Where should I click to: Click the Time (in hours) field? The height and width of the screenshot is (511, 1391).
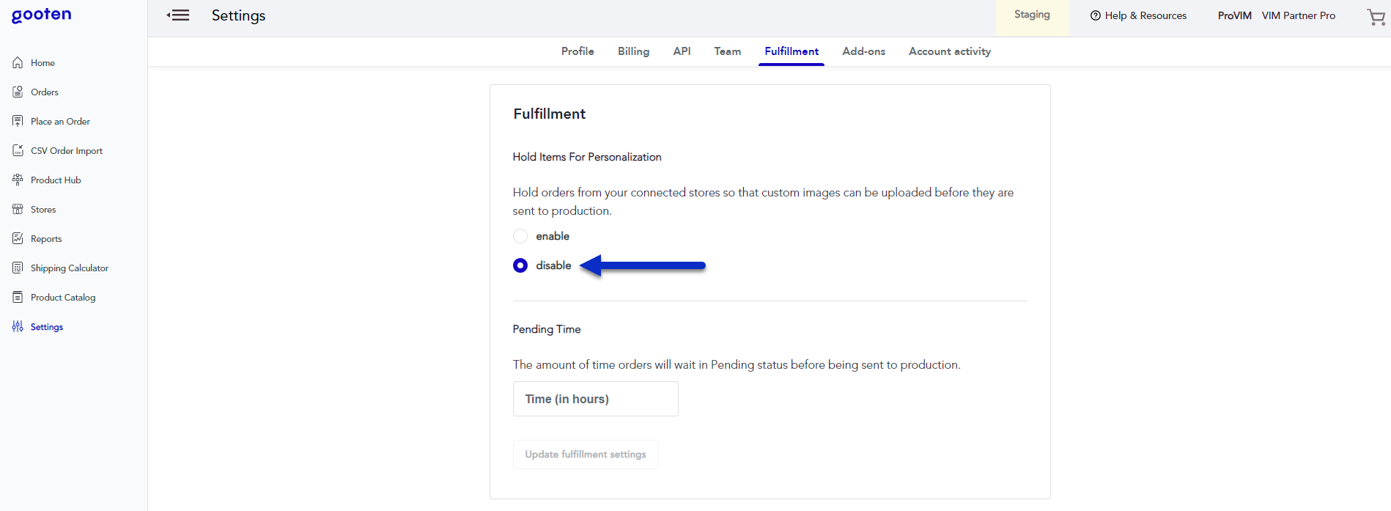point(595,399)
